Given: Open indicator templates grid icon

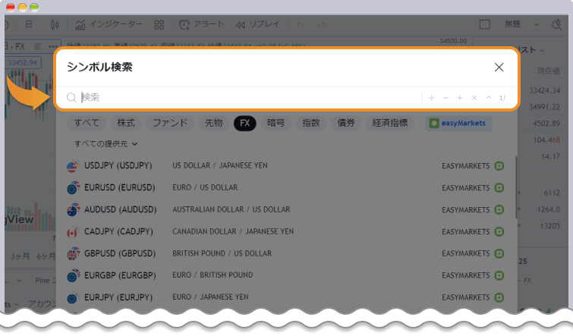Looking at the screenshot, I should coord(159,25).
